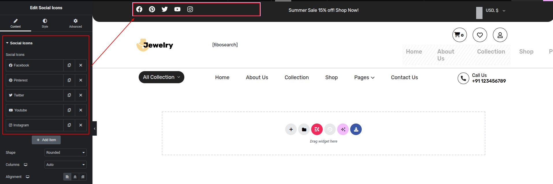Click the YouTube icon in top bar
Viewport: 553px width, 184px height.
click(177, 9)
